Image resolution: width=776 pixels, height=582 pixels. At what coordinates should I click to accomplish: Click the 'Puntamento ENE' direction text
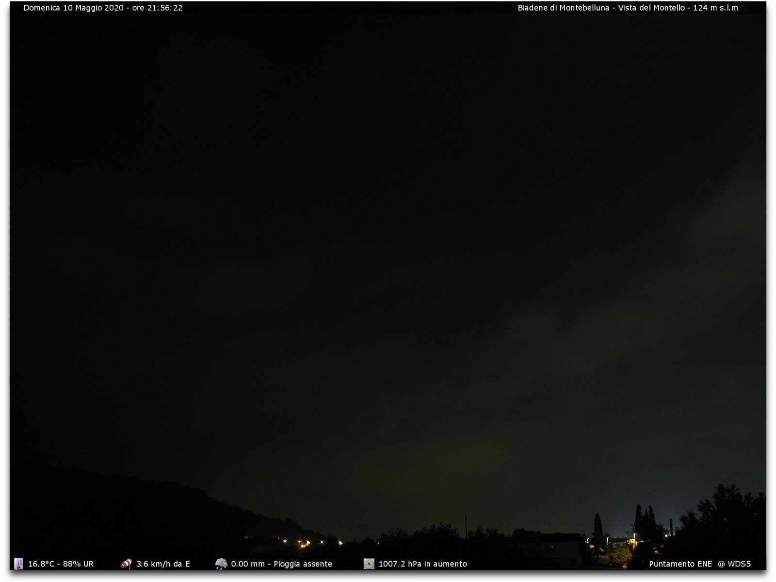(x=680, y=564)
